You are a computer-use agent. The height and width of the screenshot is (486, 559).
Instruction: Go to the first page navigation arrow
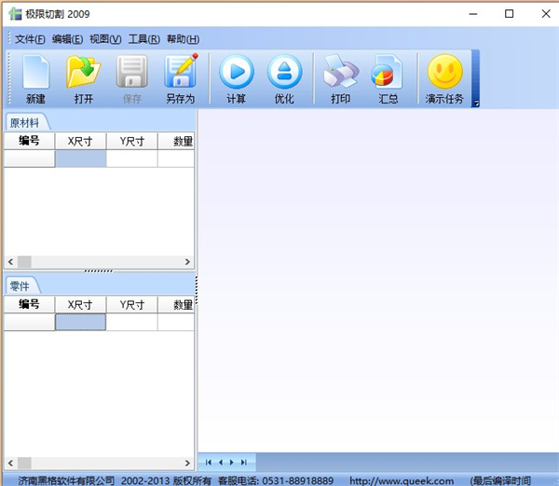209,462
